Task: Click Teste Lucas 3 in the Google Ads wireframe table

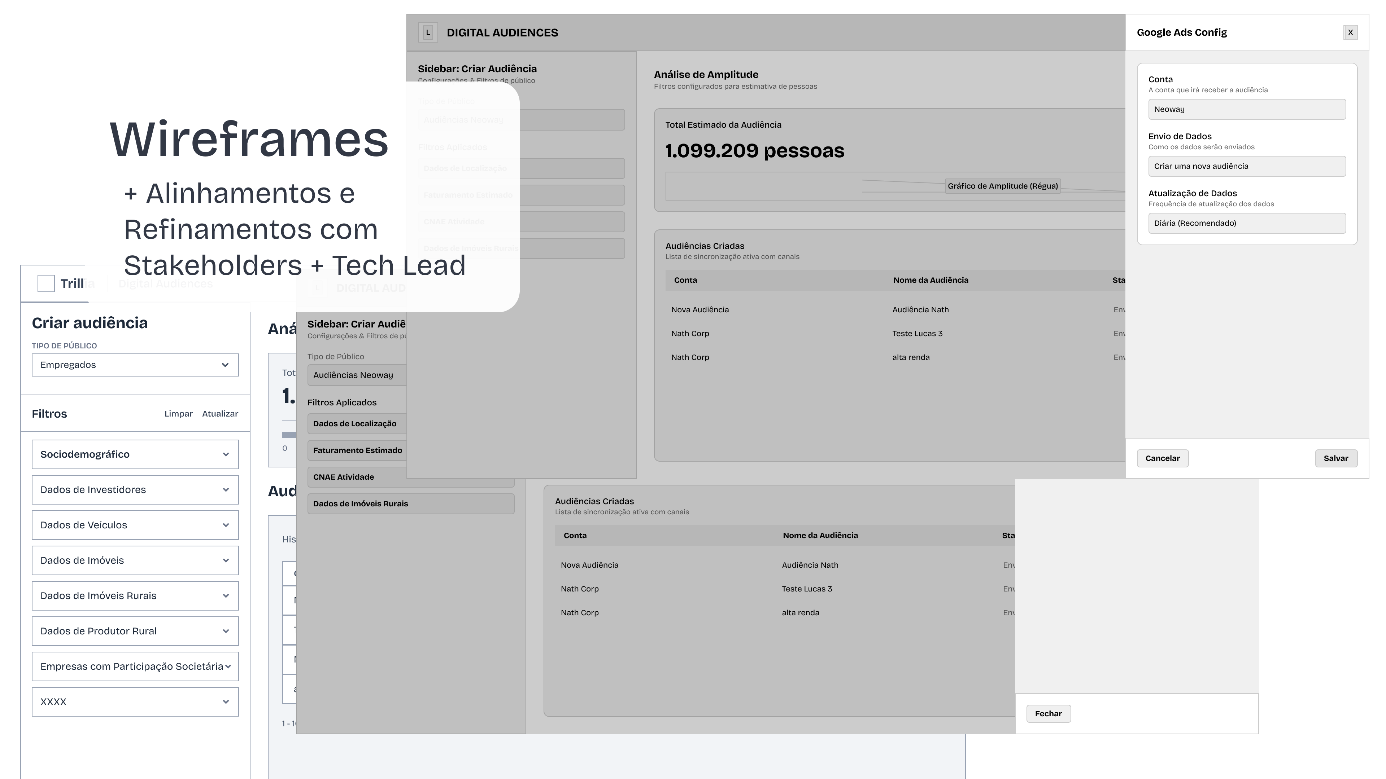Action: tap(918, 333)
